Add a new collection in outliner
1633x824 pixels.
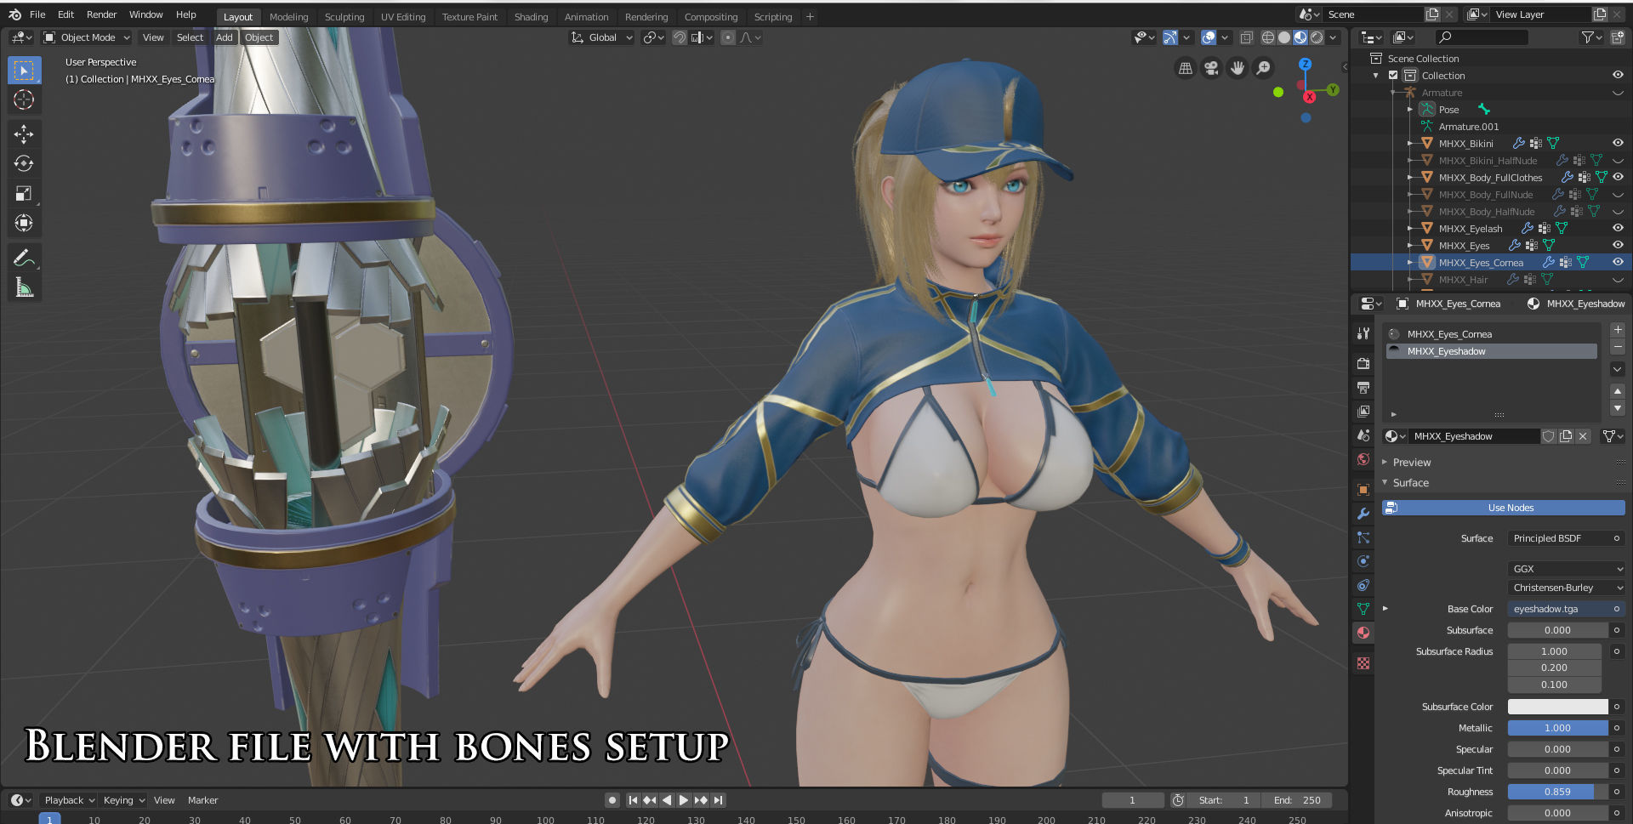point(1617,37)
